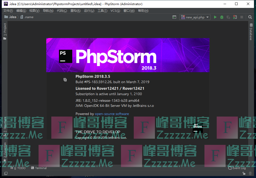Screen dimensions: 256x178
Task: Open the VCS(S) menu
Action: tap(115, 11)
